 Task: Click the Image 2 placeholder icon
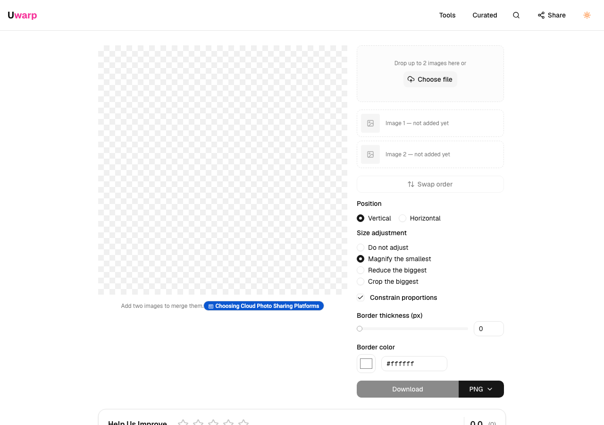coord(370,154)
